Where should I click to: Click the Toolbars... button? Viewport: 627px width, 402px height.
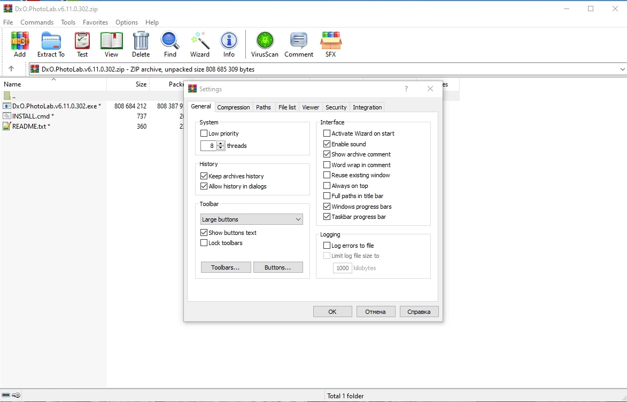(x=226, y=267)
